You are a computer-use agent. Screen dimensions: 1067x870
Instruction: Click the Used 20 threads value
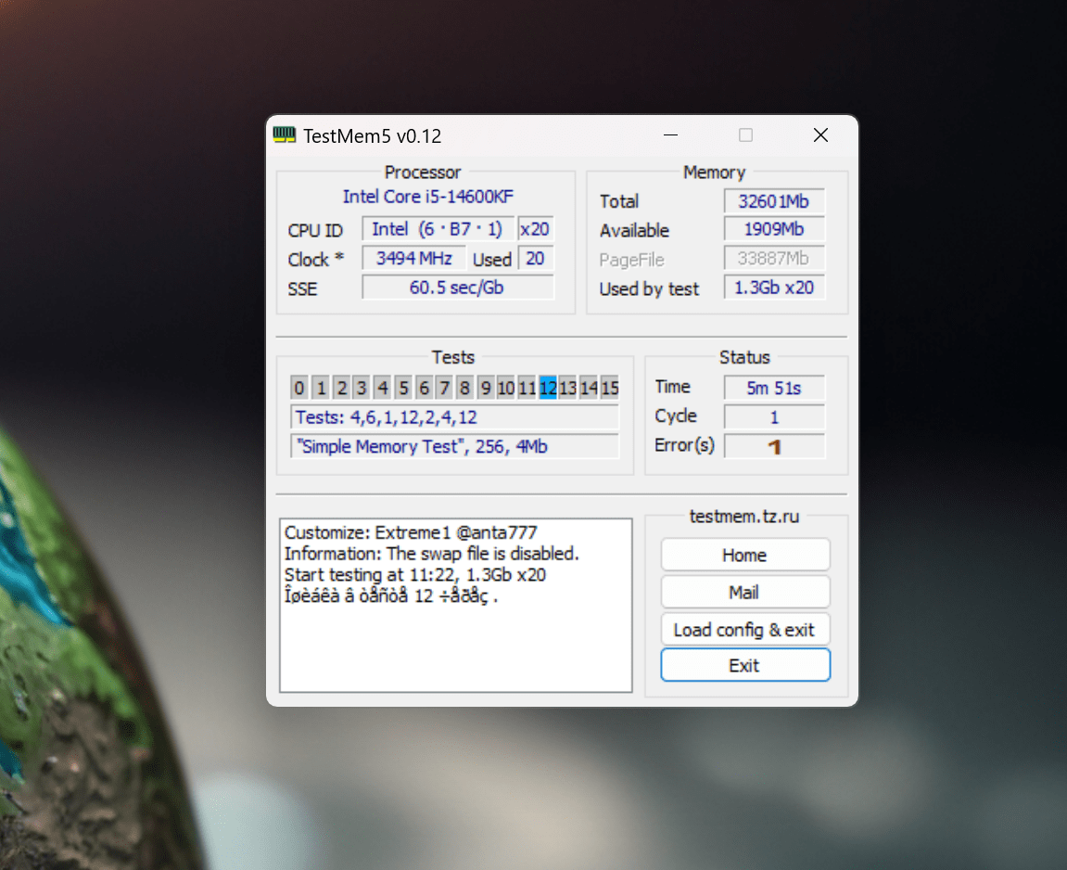(x=536, y=259)
